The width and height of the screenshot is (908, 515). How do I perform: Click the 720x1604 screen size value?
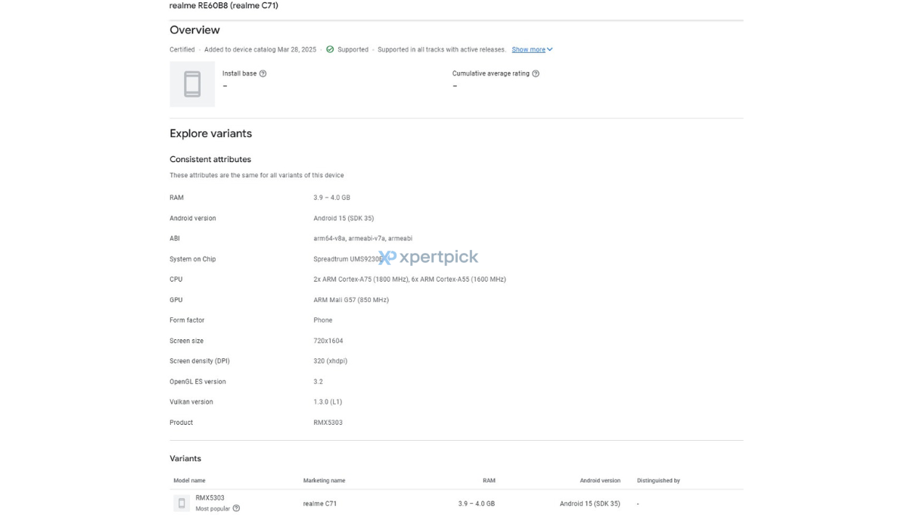tap(328, 341)
